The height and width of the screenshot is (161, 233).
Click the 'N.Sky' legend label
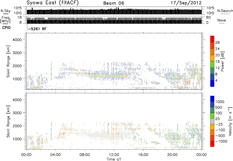click(x=6, y=11)
